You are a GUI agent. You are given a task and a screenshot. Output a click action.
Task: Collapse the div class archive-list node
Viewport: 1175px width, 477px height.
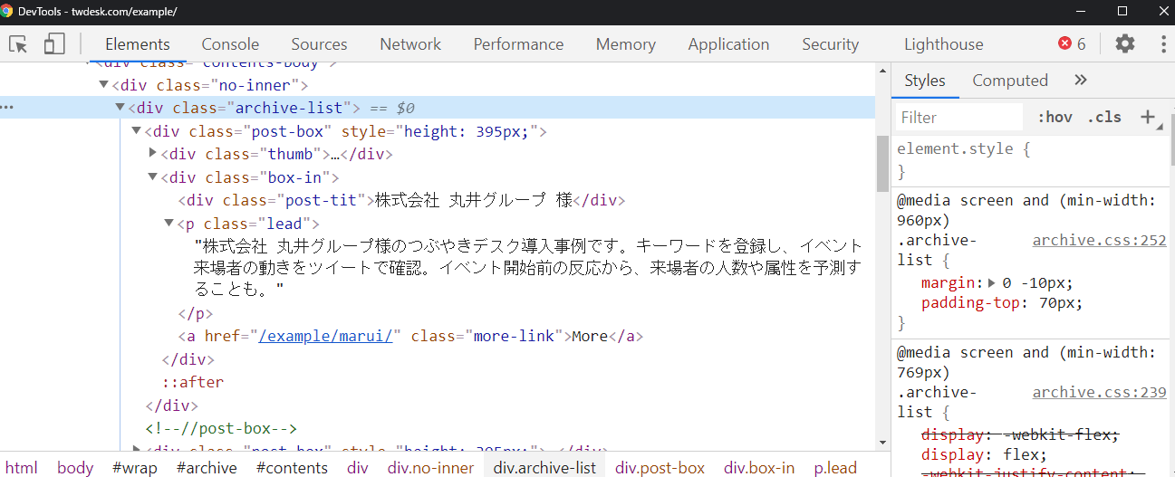(120, 108)
